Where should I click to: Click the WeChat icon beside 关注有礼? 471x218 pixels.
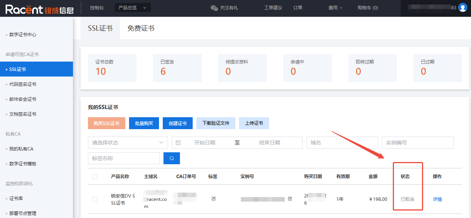214,8
